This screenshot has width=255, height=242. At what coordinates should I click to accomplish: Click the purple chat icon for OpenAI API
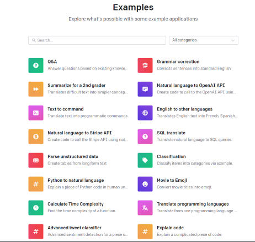pyautogui.click(x=145, y=89)
